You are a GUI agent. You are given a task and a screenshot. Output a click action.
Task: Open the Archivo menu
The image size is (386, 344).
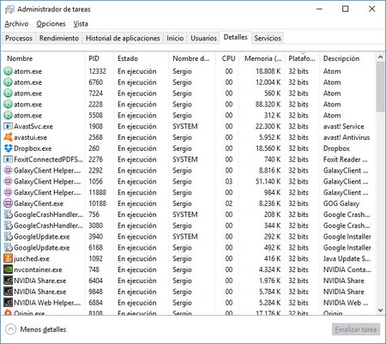[16, 24]
